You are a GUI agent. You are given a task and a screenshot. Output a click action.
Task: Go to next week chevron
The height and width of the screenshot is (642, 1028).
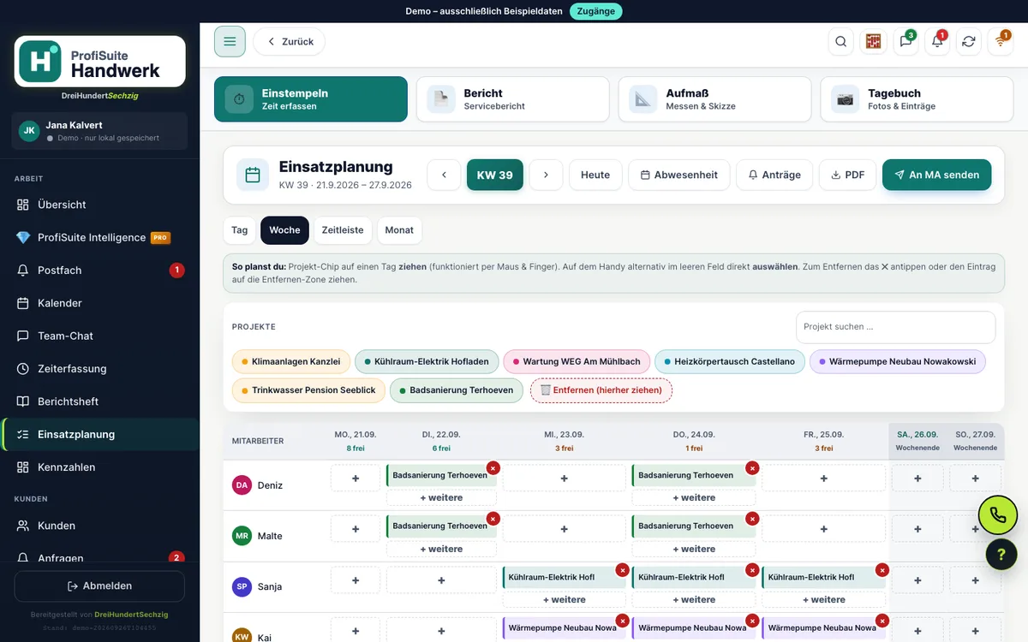pos(546,175)
